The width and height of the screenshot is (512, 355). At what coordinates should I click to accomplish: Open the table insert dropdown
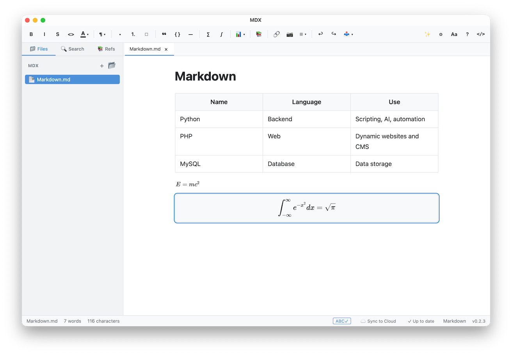pyautogui.click(x=303, y=34)
